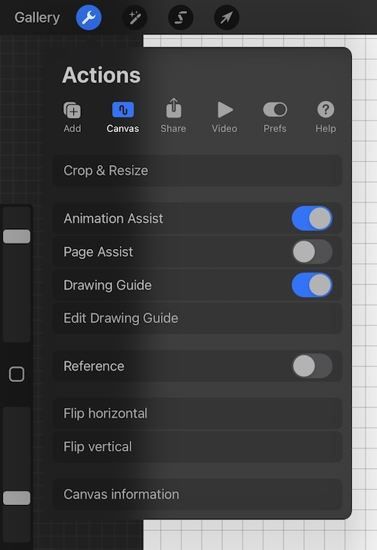Turn off the Drawing Guide switch
The height and width of the screenshot is (550, 377).
(x=312, y=285)
